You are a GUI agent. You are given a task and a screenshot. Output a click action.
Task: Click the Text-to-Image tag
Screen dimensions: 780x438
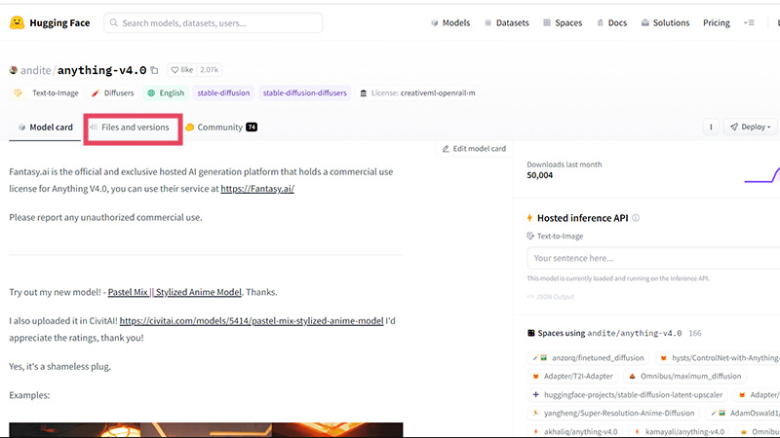pos(47,92)
